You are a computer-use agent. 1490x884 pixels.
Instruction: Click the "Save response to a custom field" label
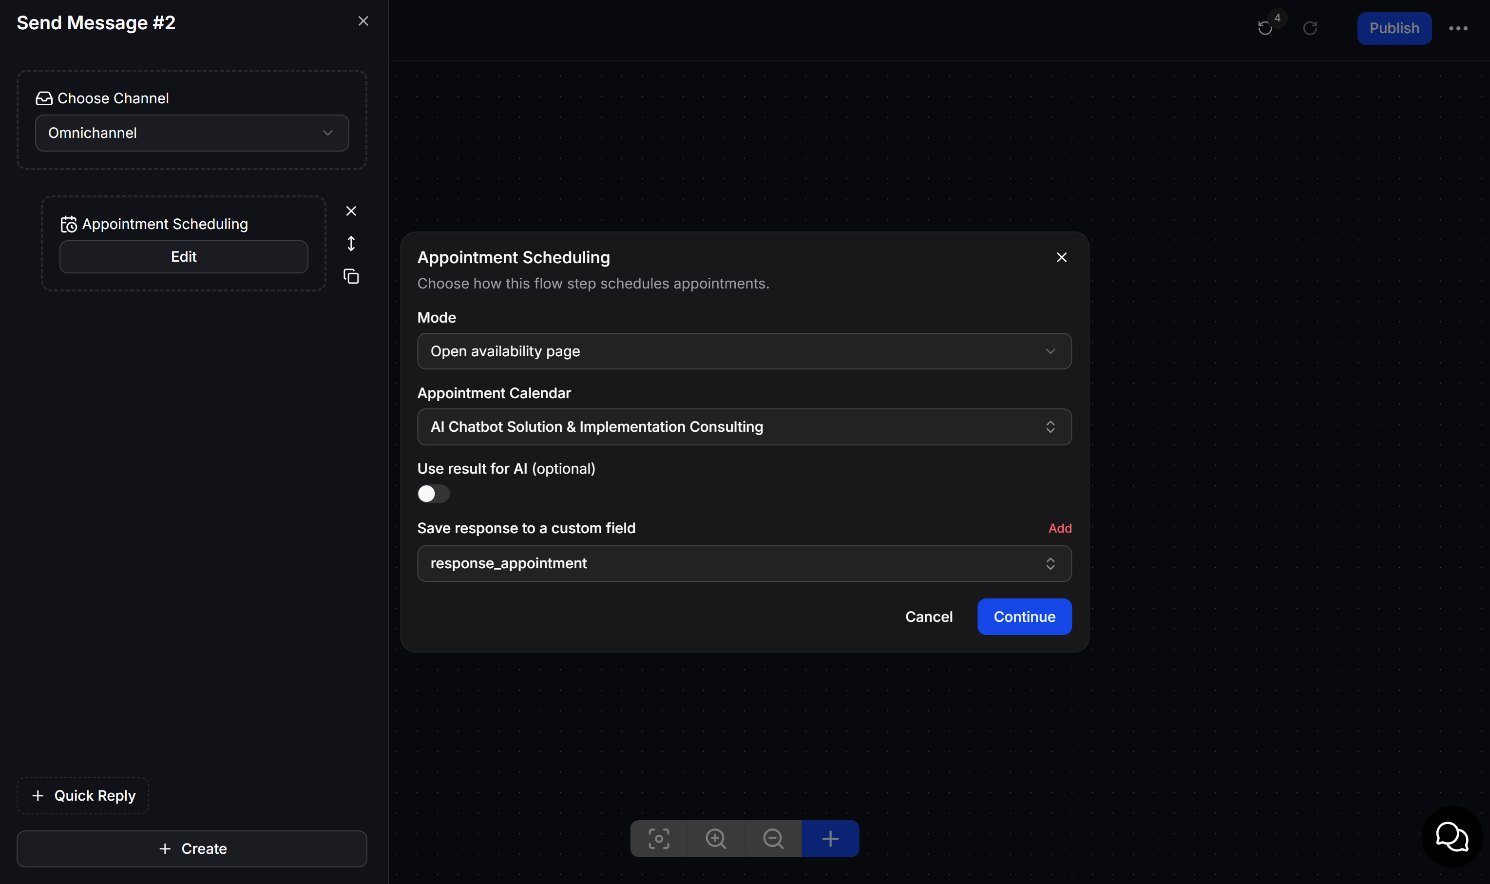(526, 528)
